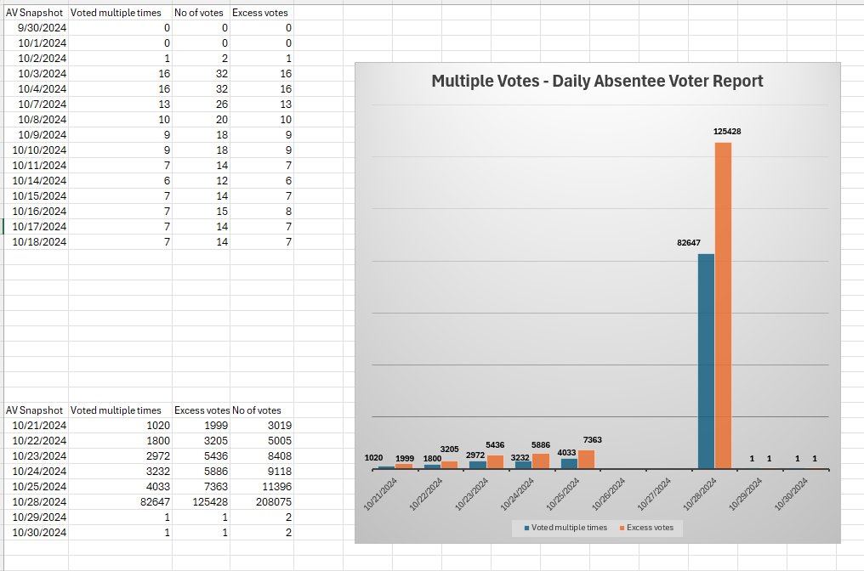Image resolution: width=864 pixels, height=571 pixels.
Task: Click the orange 10/25/2024 bar in chart
Action: [586, 459]
